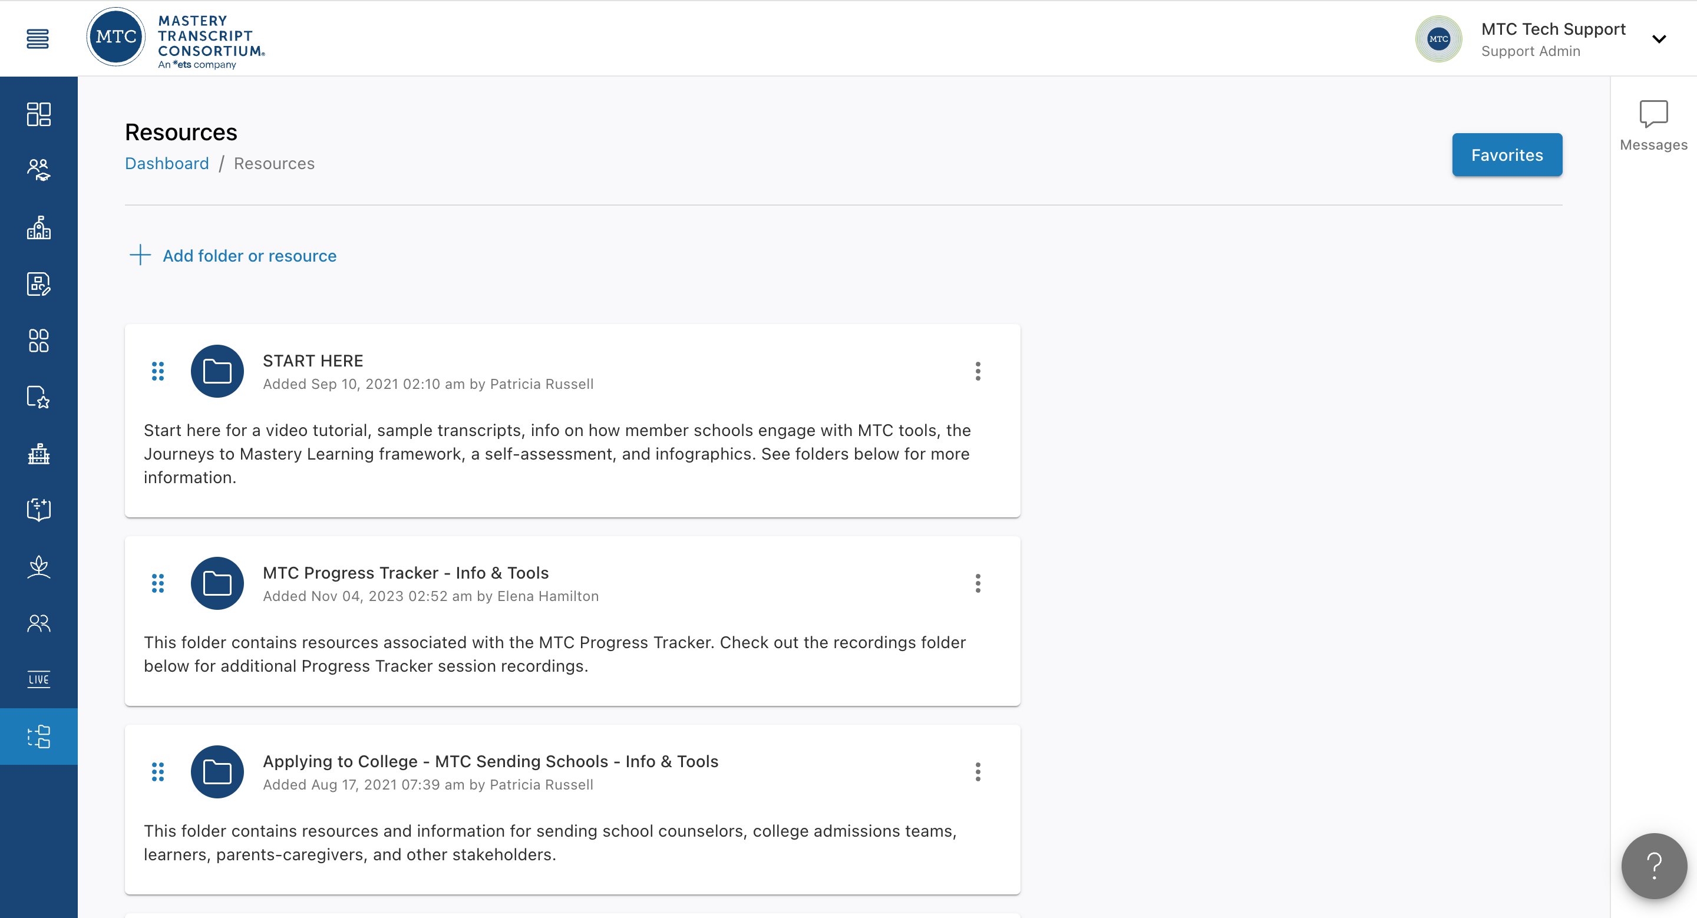
Task: Open the document edit sidebar icon
Action: point(39,284)
